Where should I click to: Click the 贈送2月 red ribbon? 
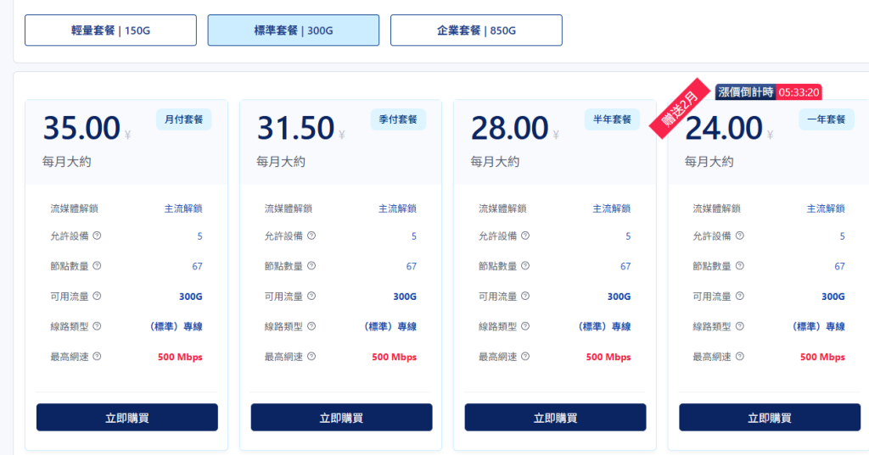click(681, 108)
